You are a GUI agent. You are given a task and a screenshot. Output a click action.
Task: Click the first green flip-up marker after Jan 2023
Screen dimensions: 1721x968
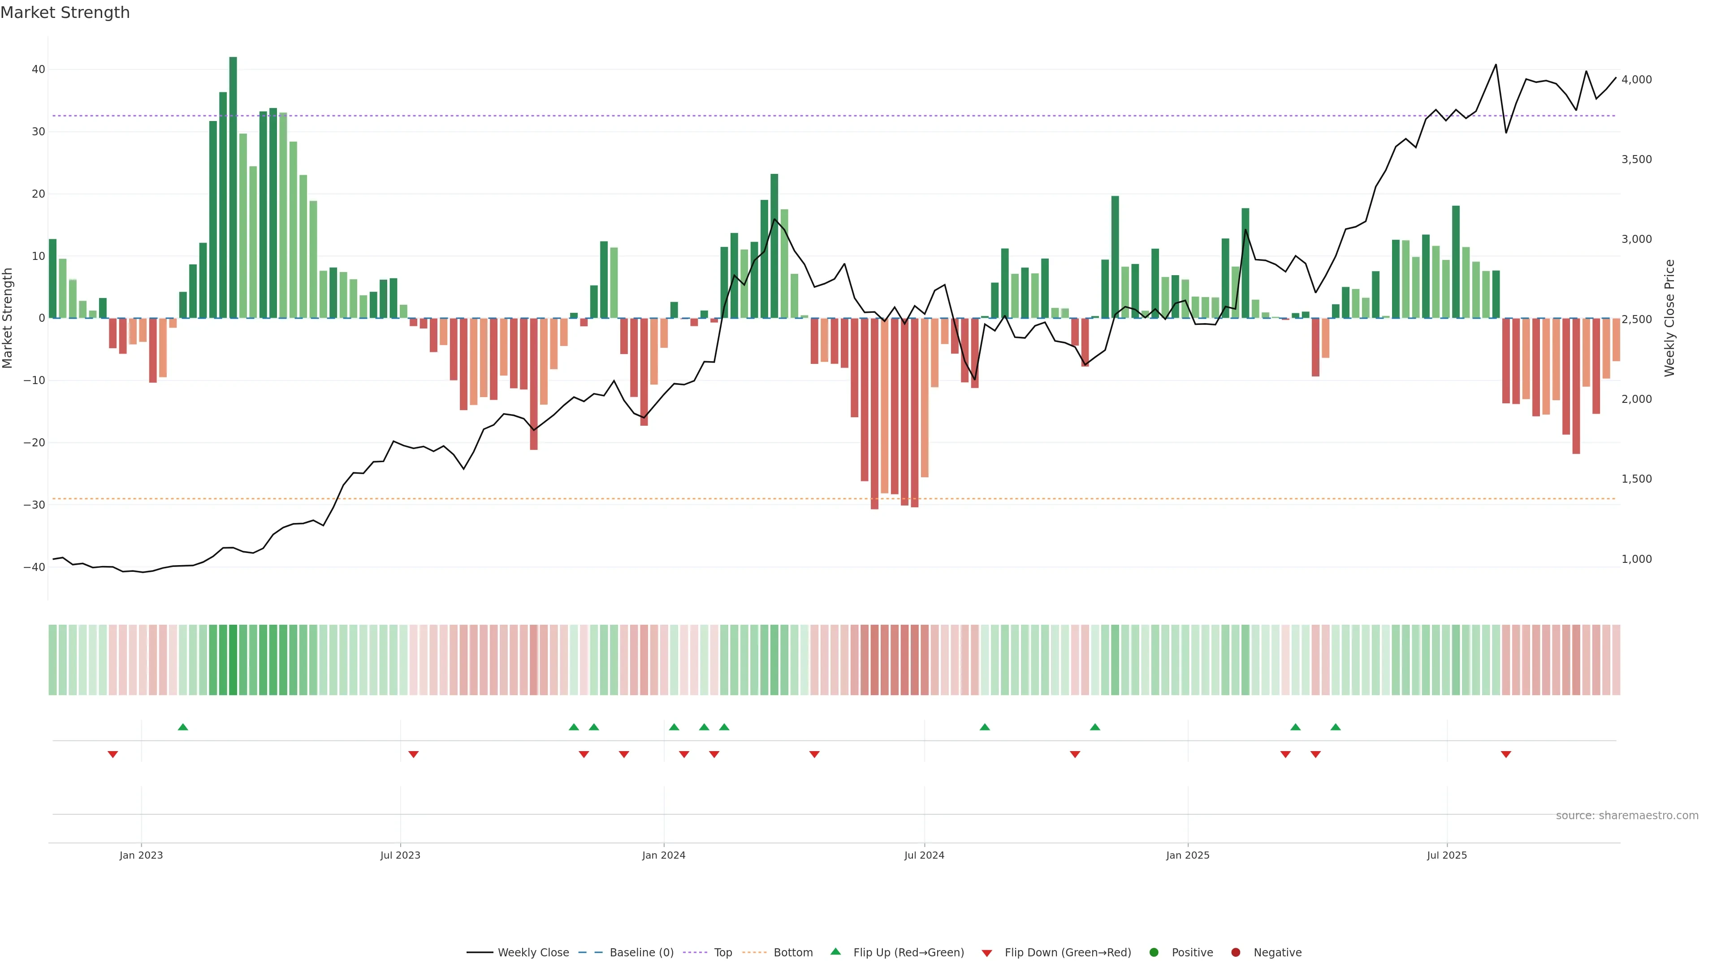183,727
